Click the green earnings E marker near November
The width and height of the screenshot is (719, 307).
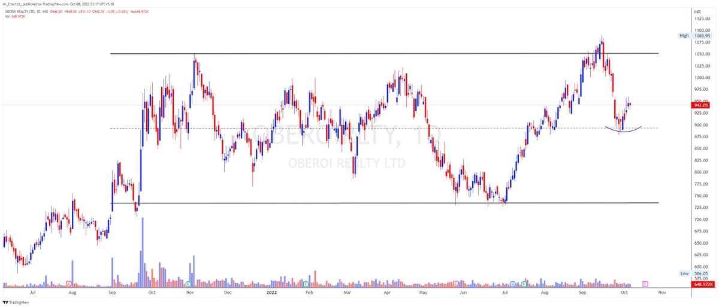188,283
